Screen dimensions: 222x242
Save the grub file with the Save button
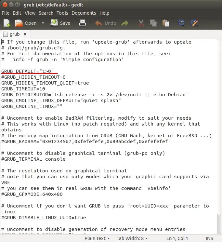pos(60,23)
